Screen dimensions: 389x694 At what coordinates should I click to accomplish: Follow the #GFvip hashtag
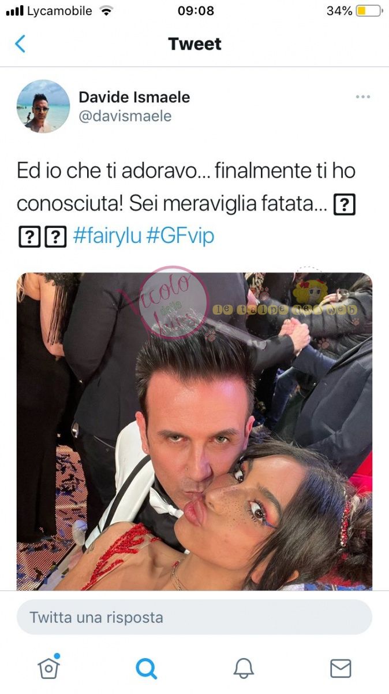tap(180, 237)
